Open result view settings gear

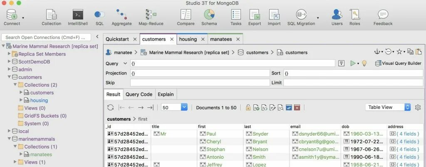click(x=418, y=107)
